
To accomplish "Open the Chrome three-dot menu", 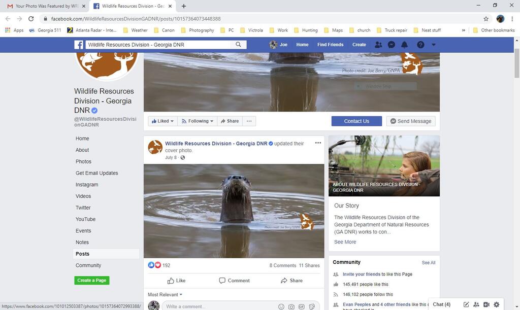I will click(512, 19).
